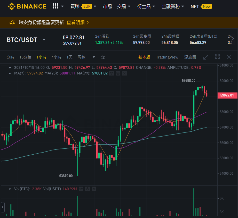The height and width of the screenshot is (218, 238).
Task: Open the 金融業務 menu
Action: click(x=171, y=6)
